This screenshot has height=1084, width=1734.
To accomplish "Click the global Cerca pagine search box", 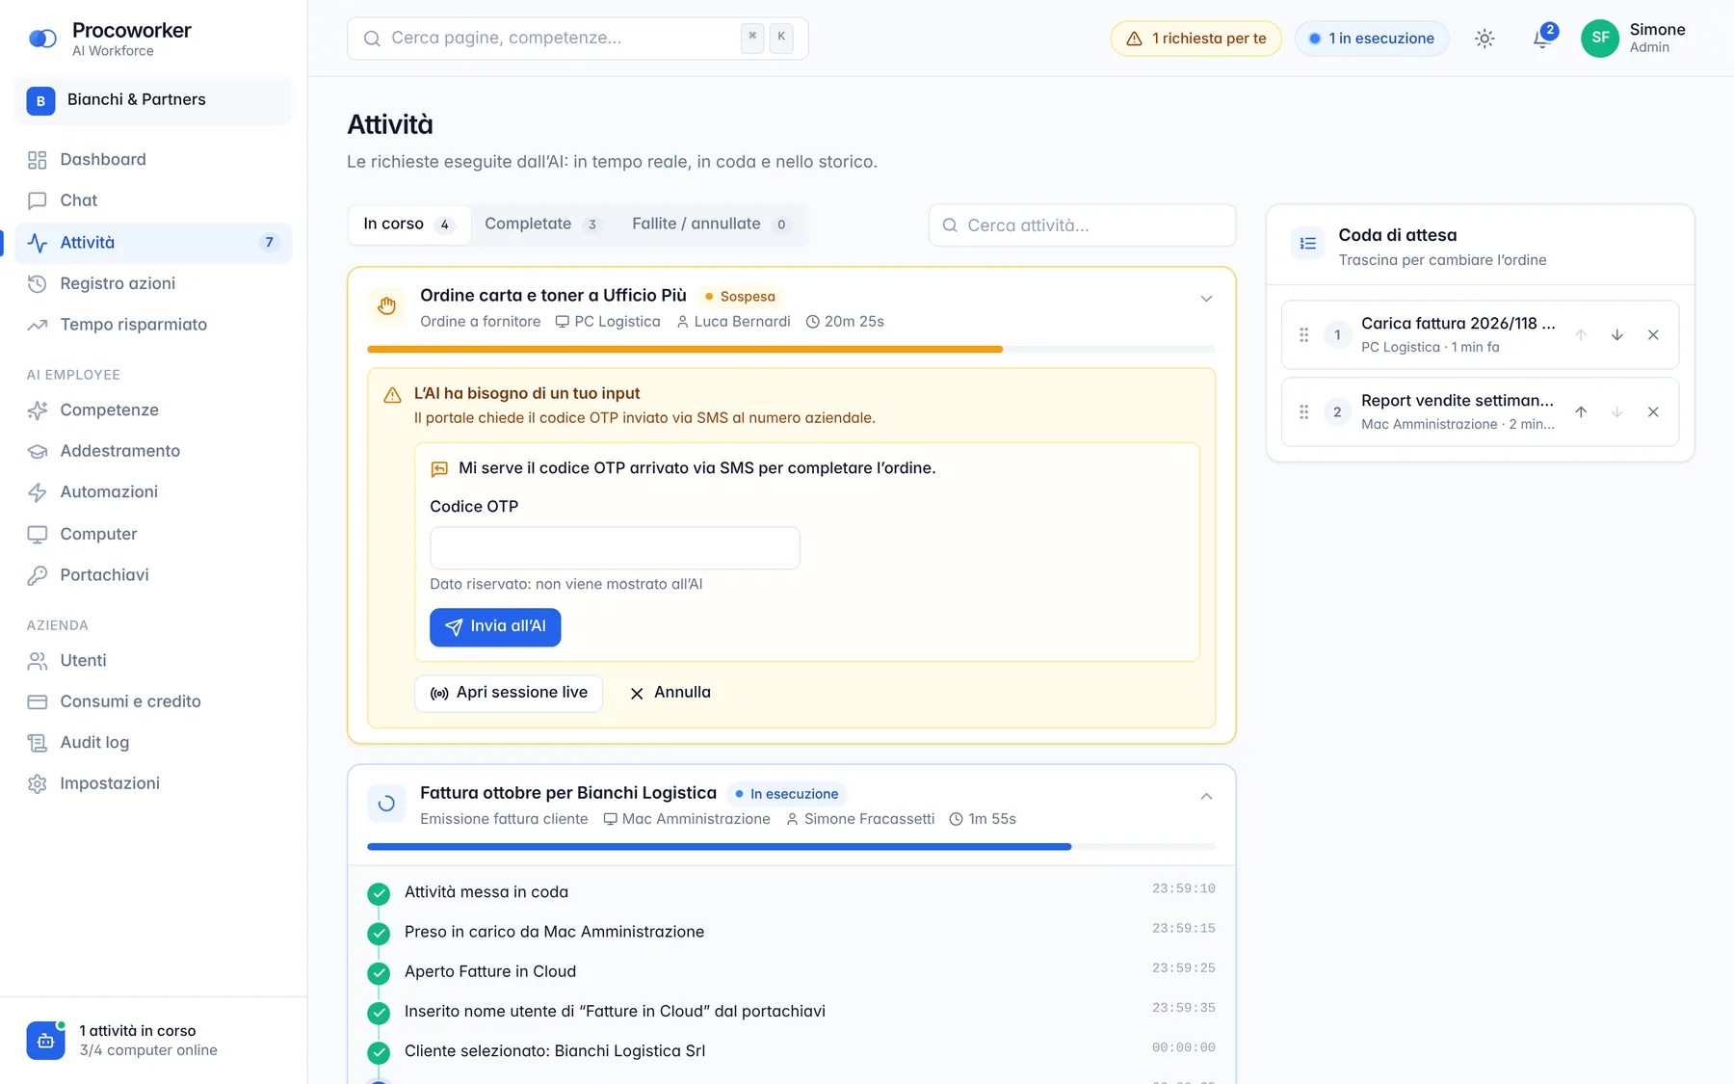I will point(577,39).
